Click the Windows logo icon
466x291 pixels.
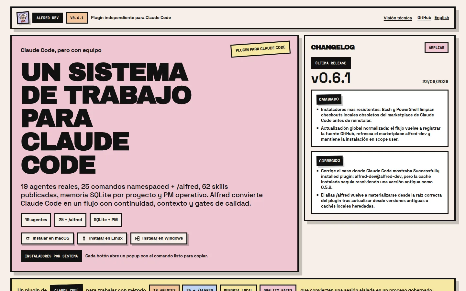(137, 238)
